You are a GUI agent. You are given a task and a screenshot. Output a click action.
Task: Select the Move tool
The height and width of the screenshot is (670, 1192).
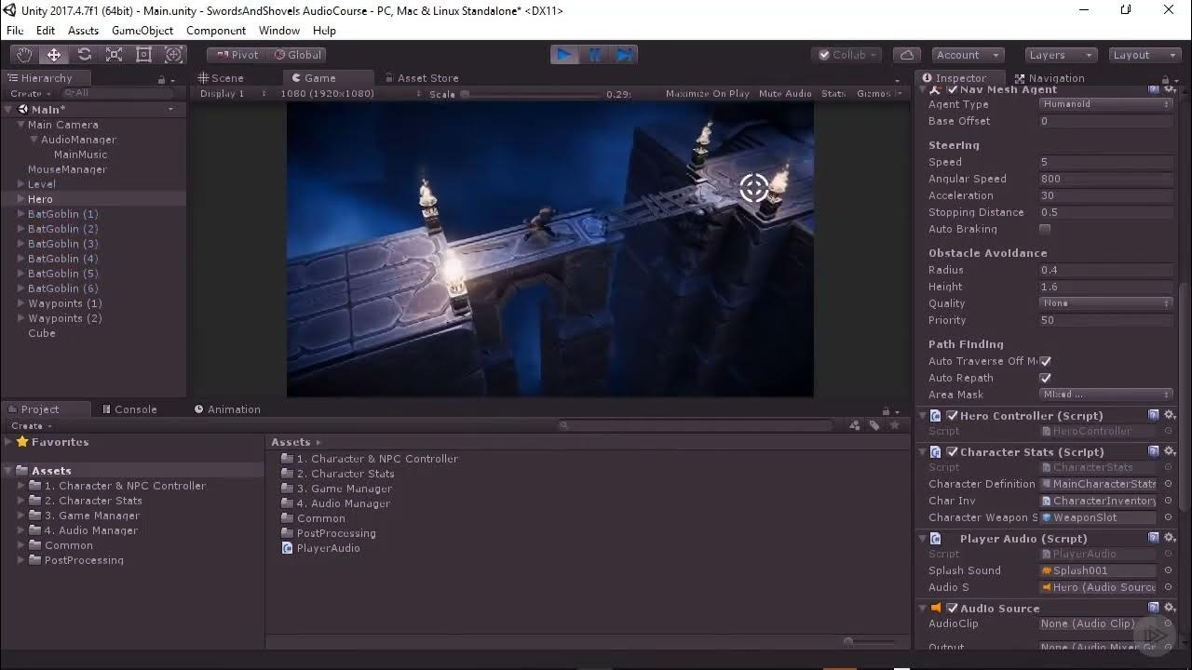[x=54, y=55]
